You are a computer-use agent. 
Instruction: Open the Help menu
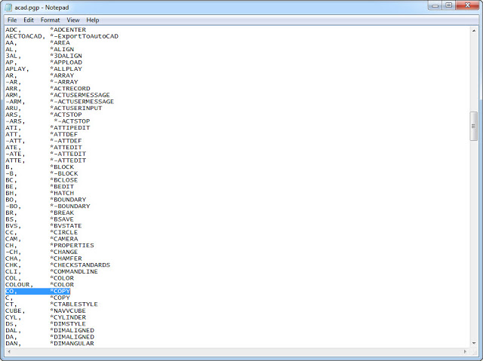pos(93,20)
